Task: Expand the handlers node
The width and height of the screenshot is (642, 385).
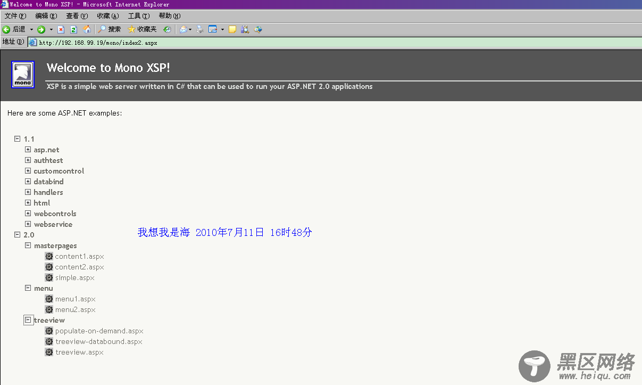Action: [28, 192]
